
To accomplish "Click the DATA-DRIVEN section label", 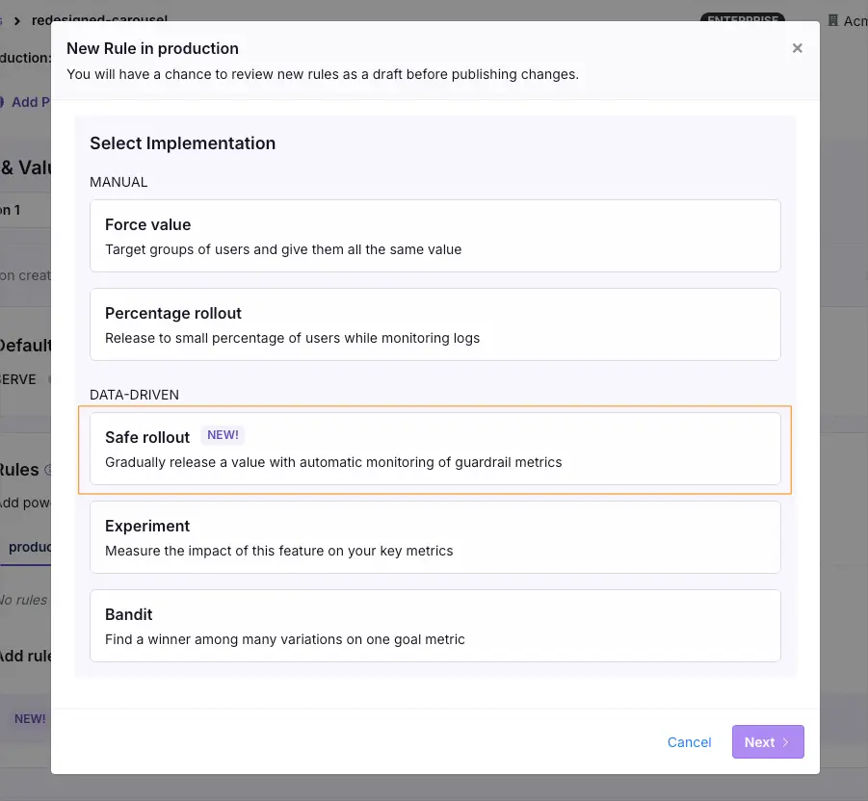I will click(x=134, y=395).
